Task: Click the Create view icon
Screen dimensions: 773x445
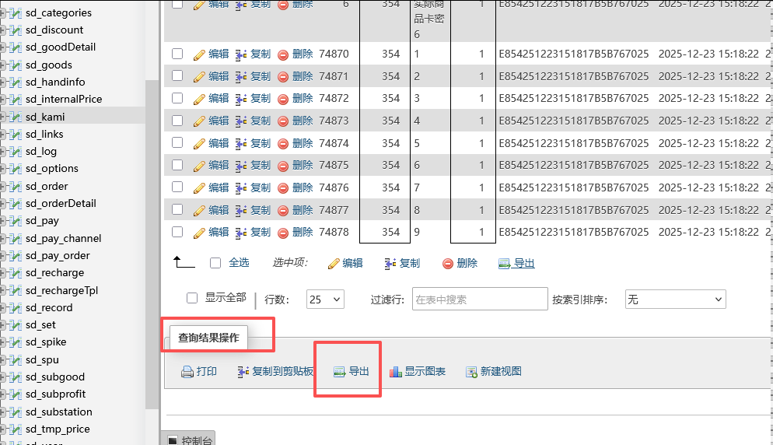Action: pyautogui.click(x=471, y=372)
